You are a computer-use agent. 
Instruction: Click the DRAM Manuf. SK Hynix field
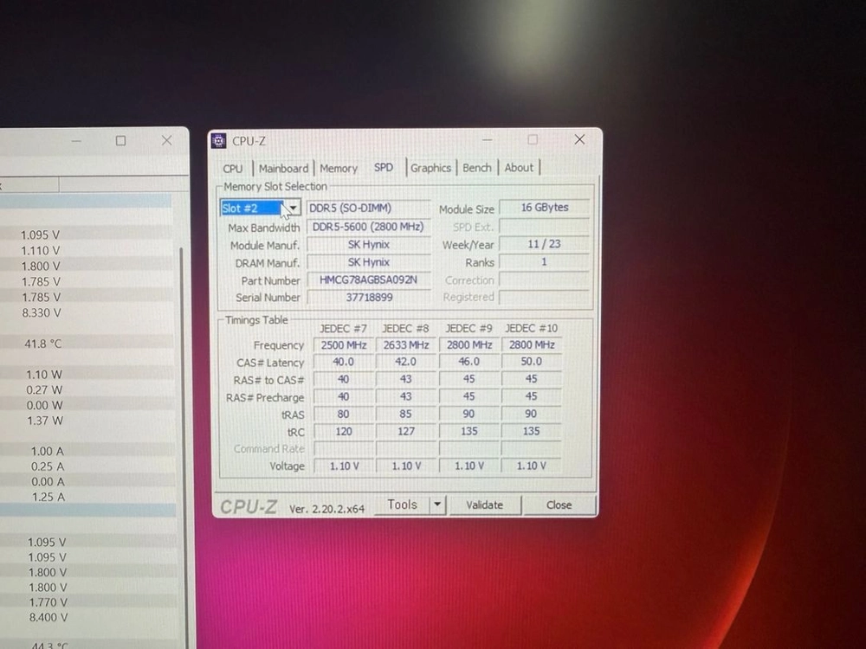point(368,262)
